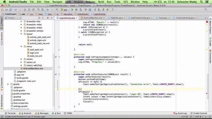Click the Copy toolbar icon
This screenshot has width=212, height=119.
29,10
